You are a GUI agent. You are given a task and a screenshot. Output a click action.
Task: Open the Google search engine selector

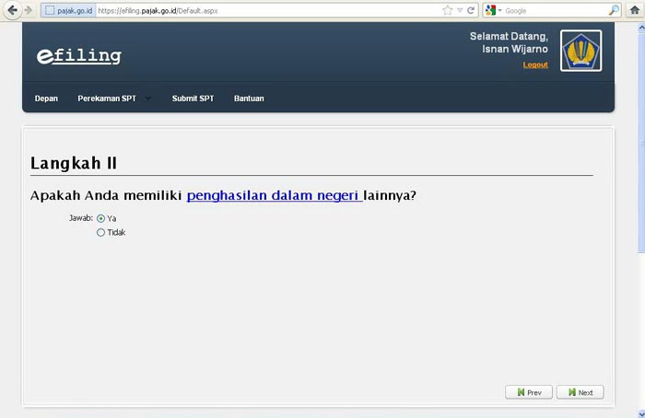(x=493, y=11)
